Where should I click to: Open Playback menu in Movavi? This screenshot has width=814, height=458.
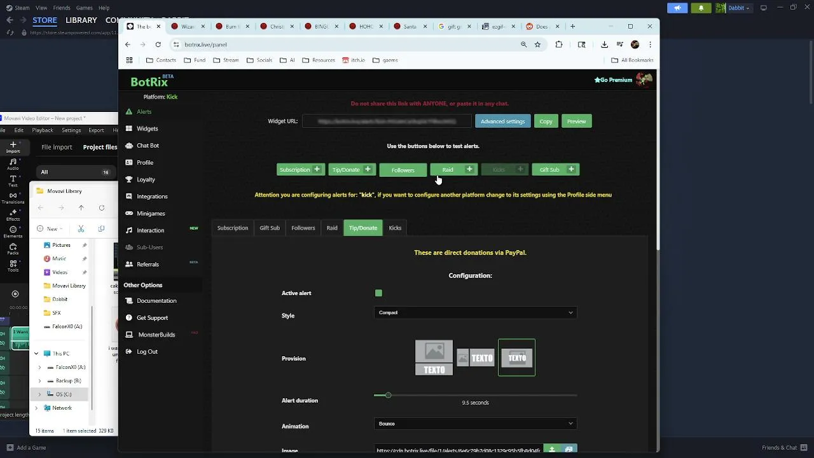(x=43, y=130)
